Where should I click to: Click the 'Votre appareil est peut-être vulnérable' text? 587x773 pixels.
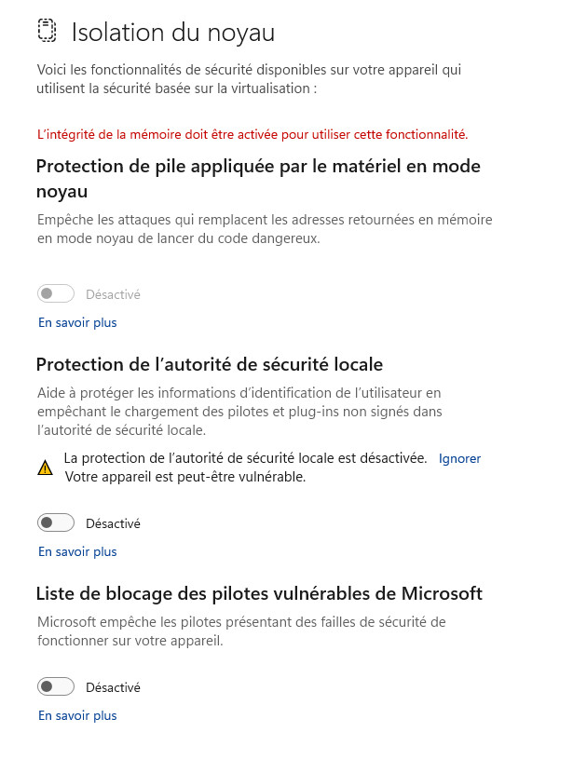(x=185, y=477)
